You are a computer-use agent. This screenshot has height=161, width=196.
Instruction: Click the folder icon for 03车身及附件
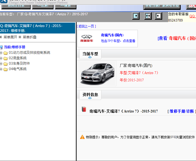pos(5,64)
